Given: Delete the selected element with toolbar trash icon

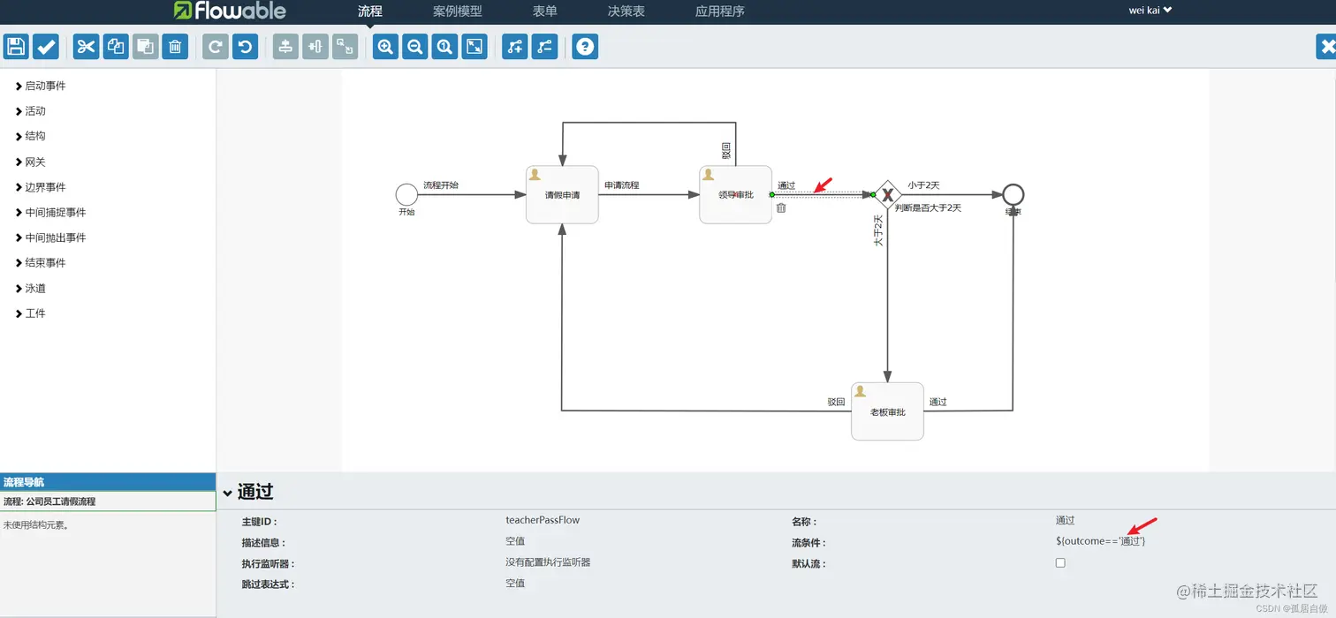Looking at the screenshot, I should click(175, 47).
